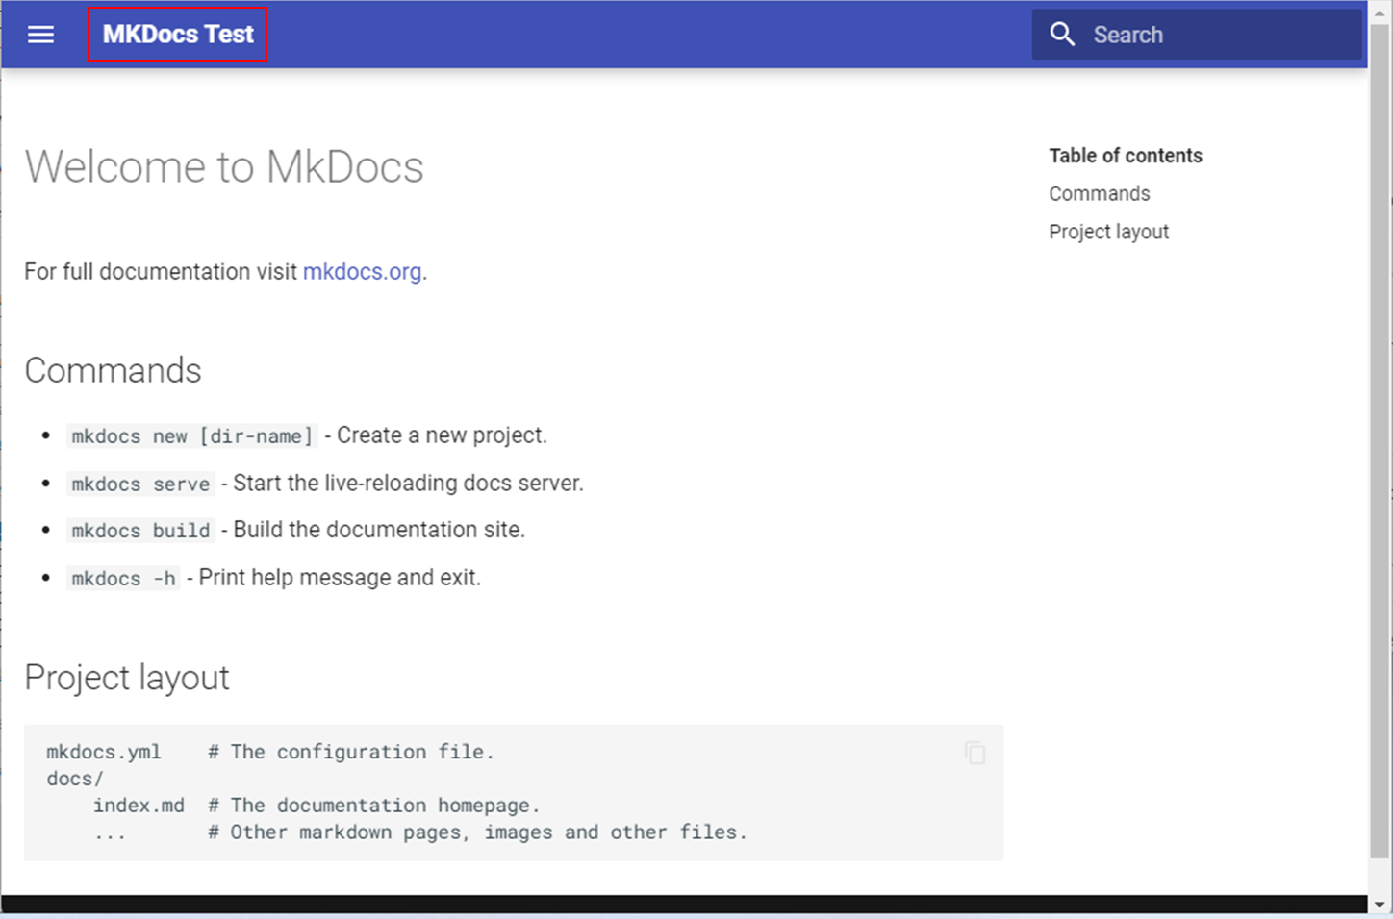Select the mkdocs build inline code
Image resolution: width=1393 pixels, height=919 pixels.
pos(139,530)
